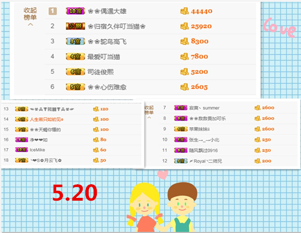Click the 10富 badge next to 偶遇大雄
Image resolution: width=301 pixels, height=233 pixels.
click(x=76, y=11)
